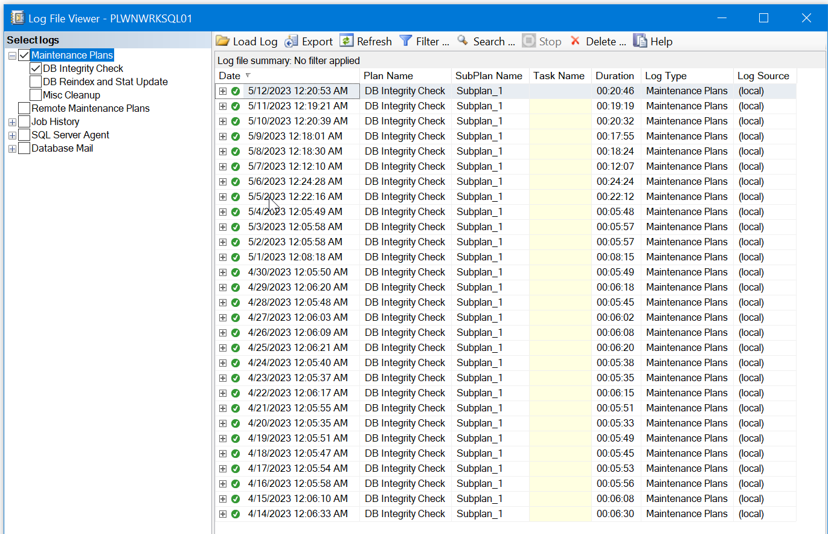This screenshot has width=828, height=534.
Task: Click the green Refresh icon
Action: (x=347, y=40)
